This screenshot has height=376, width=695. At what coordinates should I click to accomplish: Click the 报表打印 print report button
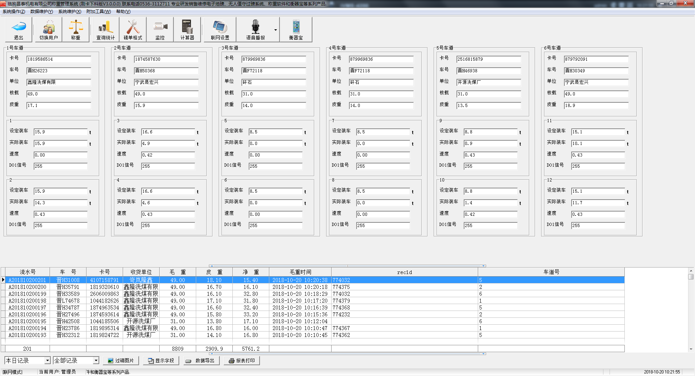click(242, 360)
